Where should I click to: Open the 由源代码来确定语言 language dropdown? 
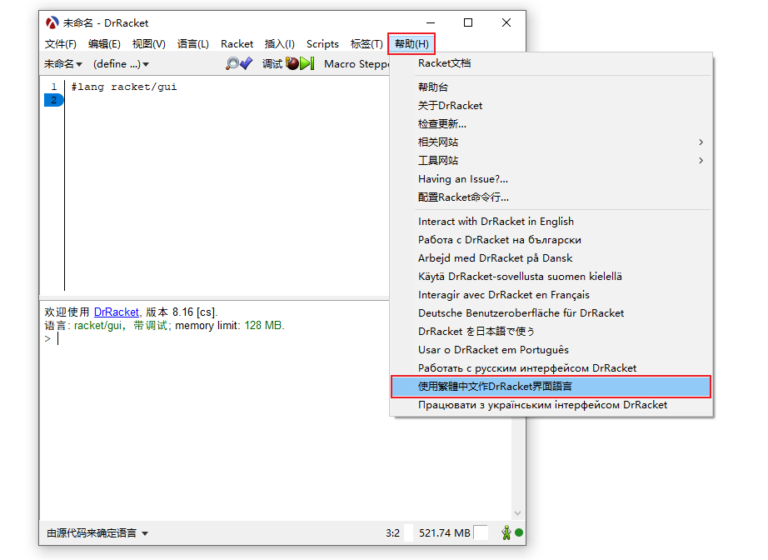(x=97, y=533)
